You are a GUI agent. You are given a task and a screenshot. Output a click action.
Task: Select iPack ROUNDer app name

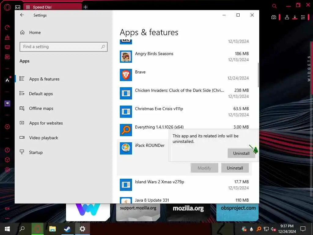tap(150, 145)
